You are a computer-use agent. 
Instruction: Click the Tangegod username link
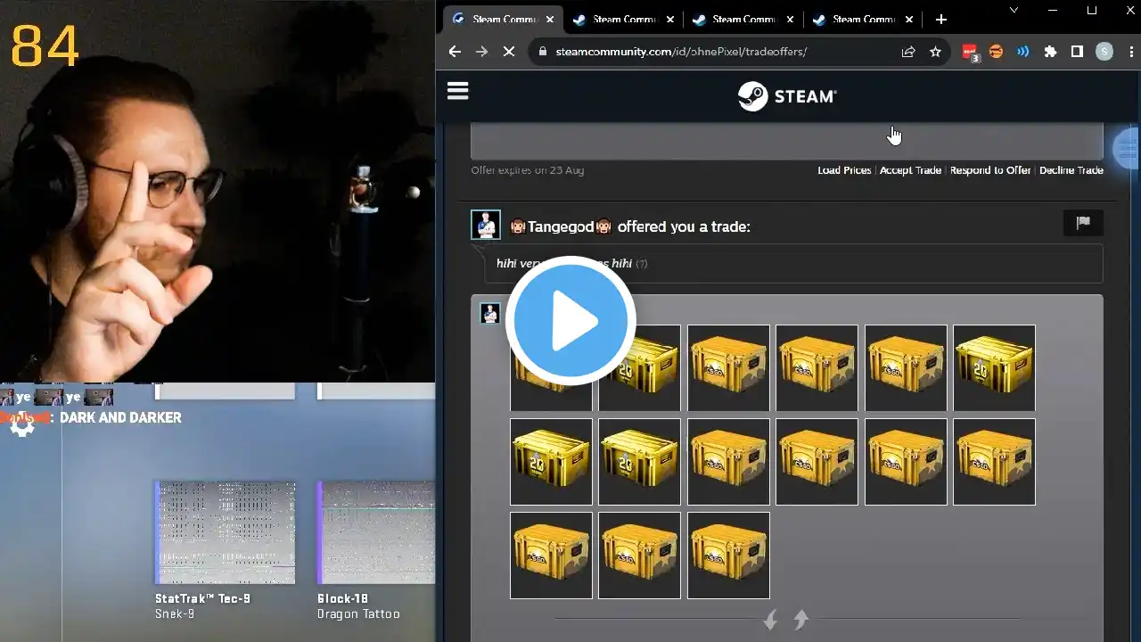(561, 226)
